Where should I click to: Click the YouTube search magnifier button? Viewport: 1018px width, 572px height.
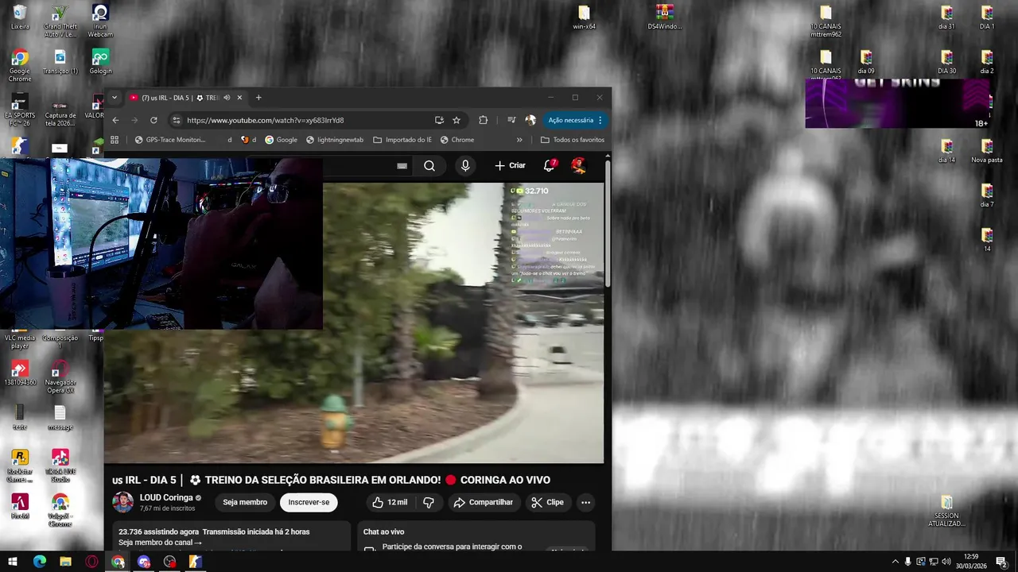click(x=429, y=165)
